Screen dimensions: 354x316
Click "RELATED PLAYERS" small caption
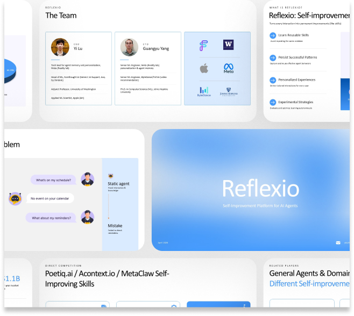click(284, 265)
